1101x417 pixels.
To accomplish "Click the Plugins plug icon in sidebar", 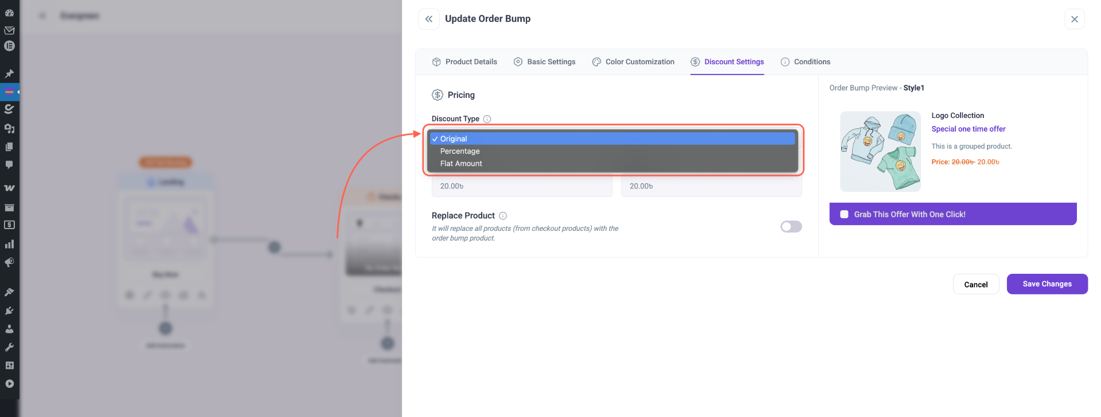I will click(9, 310).
